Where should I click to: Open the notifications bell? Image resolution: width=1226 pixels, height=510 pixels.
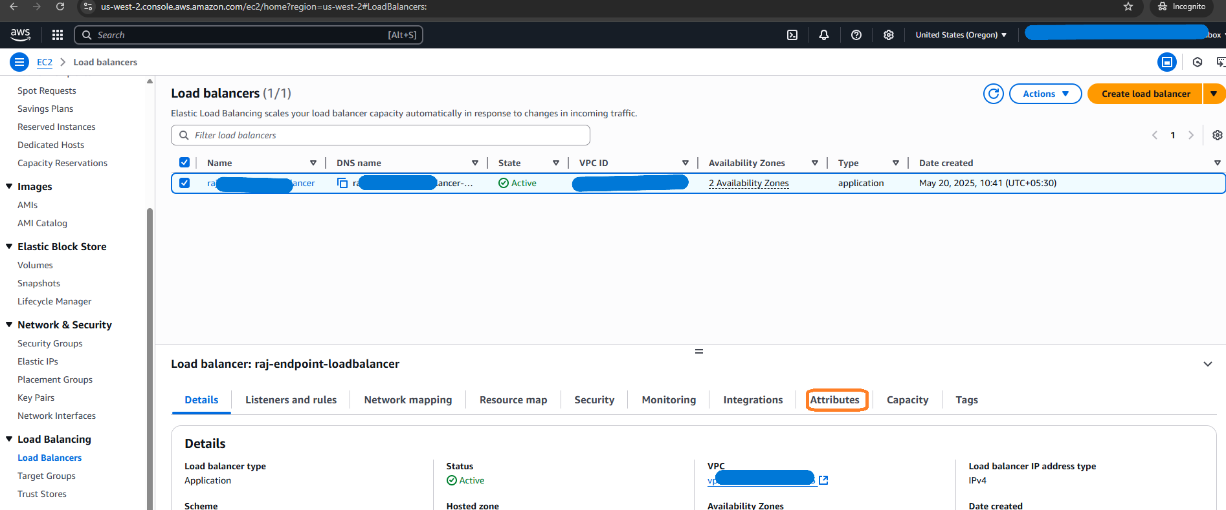(x=823, y=35)
